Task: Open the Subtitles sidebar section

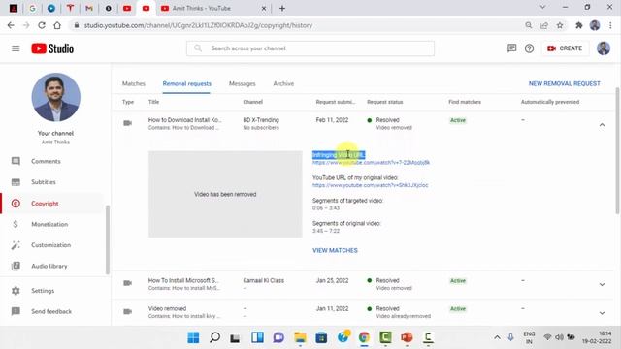Action: tap(44, 182)
